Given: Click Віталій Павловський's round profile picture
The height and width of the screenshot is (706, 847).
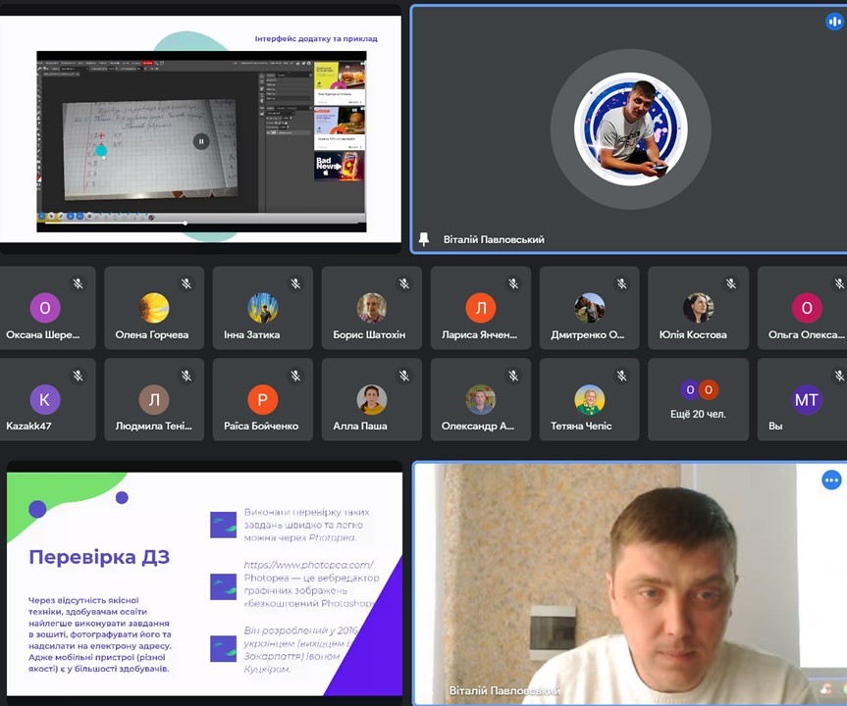Looking at the screenshot, I should click(630, 130).
